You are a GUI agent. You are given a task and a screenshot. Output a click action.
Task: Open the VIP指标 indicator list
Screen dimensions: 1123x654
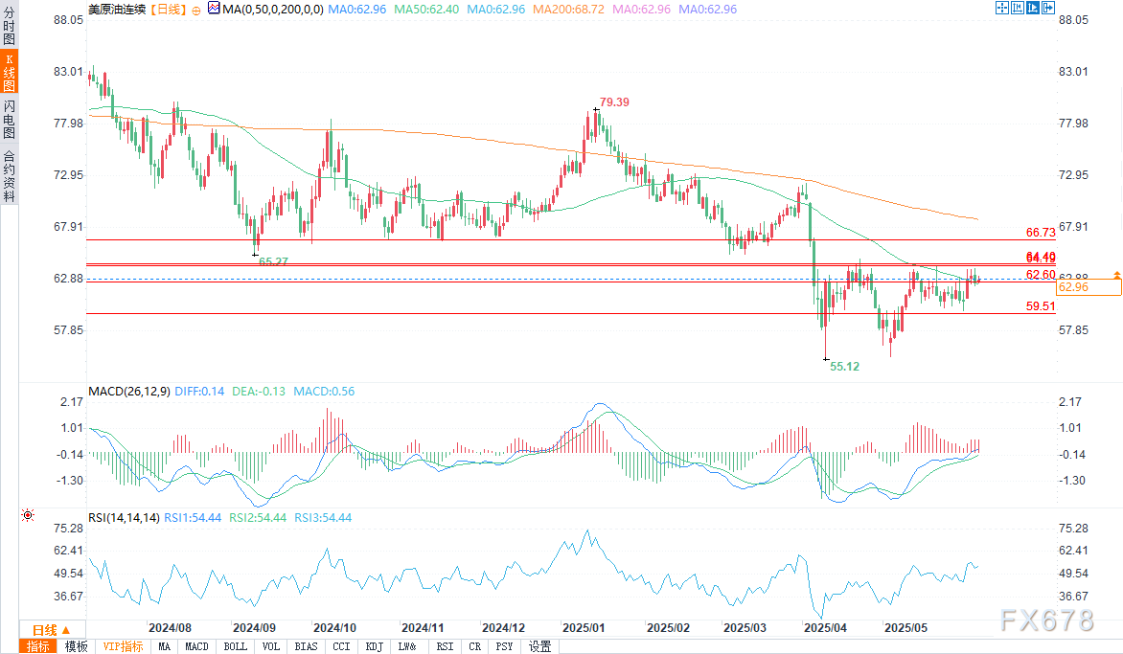(122, 646)
